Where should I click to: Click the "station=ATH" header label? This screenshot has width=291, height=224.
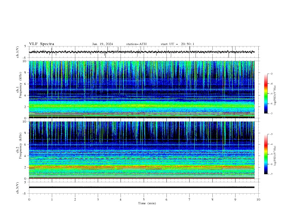point(136,44)
